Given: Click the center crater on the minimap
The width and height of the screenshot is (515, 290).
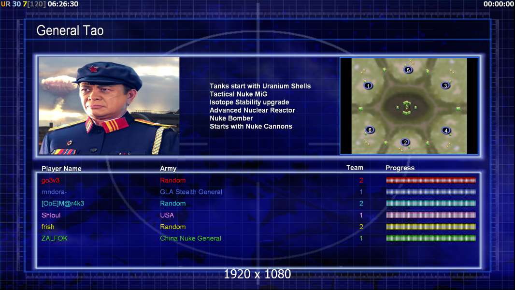Looking at the screenshot, I should pos(407,108).
